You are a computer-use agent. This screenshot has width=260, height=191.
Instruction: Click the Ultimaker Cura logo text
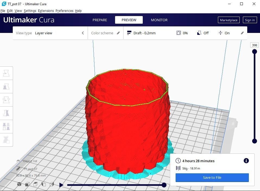[29, 20]
